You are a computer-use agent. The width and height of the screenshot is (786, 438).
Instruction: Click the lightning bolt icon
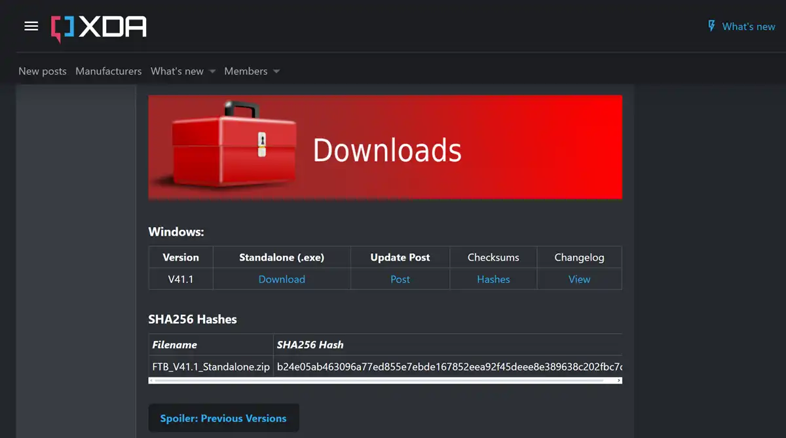pyautogui.click(x=711, y=26)
